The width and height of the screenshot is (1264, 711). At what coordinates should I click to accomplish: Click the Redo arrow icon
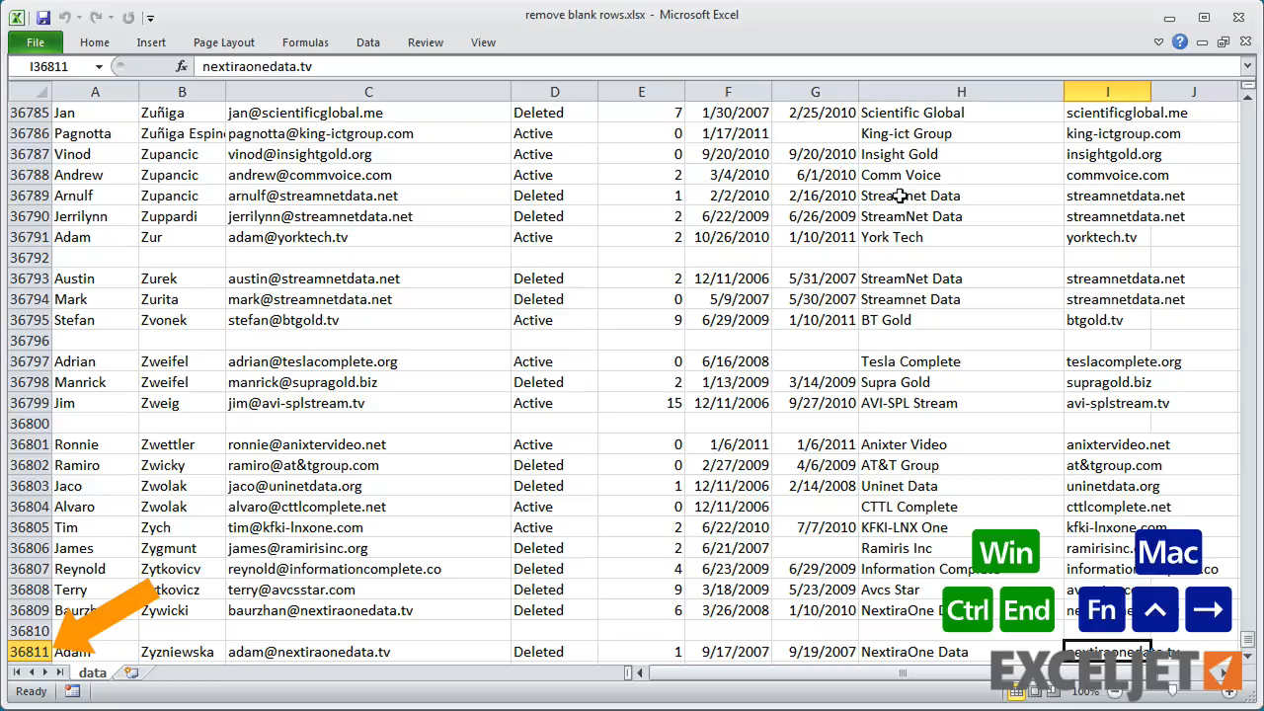[x=96, y=17]
